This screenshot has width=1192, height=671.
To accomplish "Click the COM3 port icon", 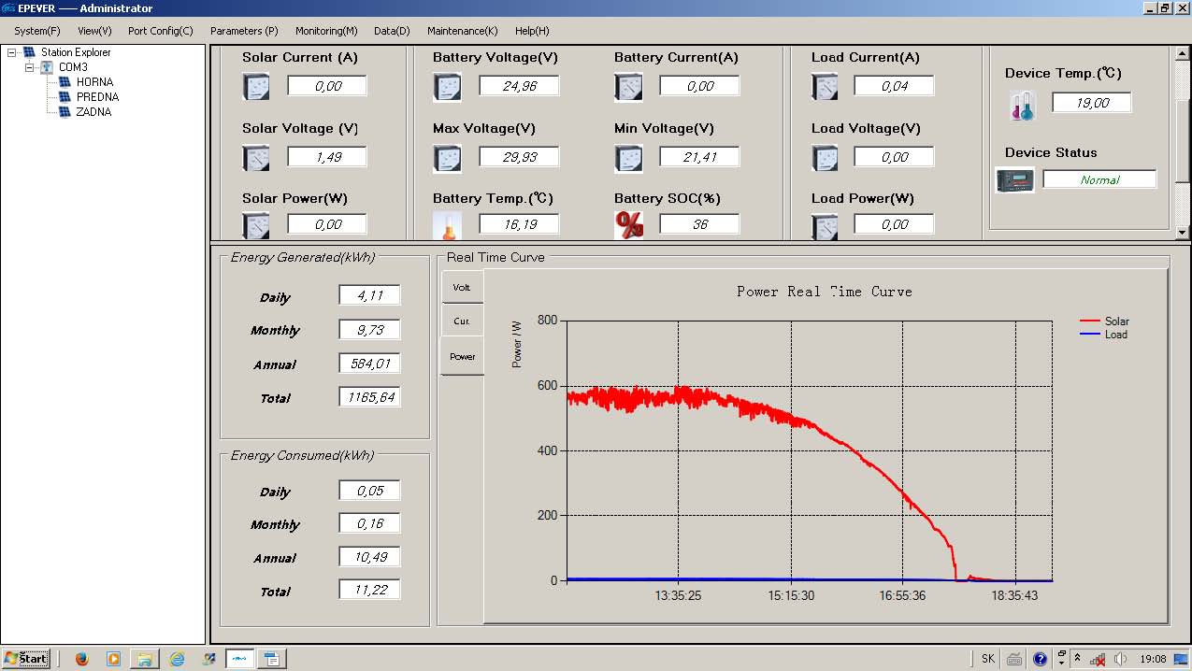I will click(x=47, y=67).
